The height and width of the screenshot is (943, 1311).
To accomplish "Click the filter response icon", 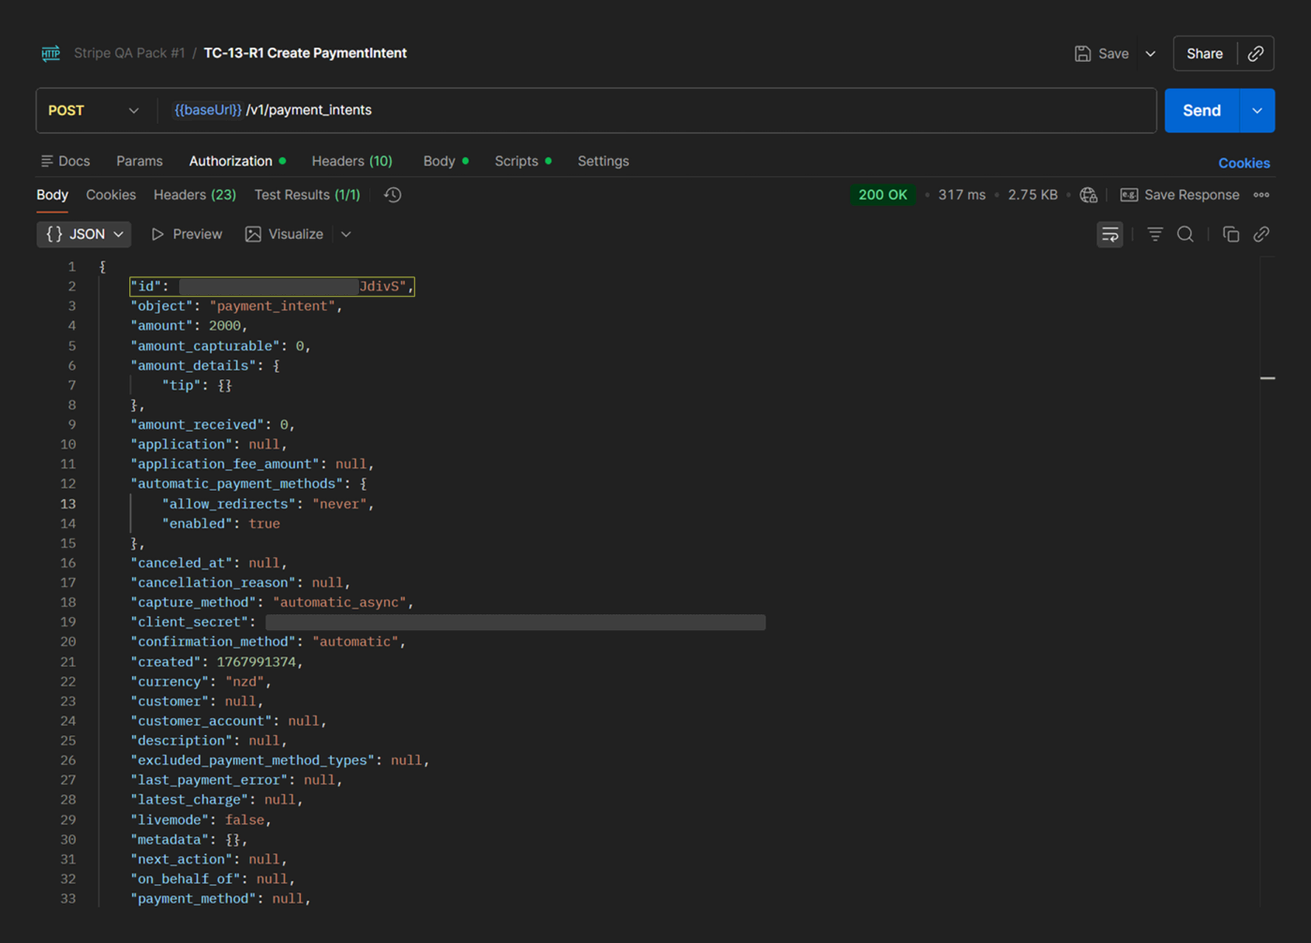I will [1155, 234].
